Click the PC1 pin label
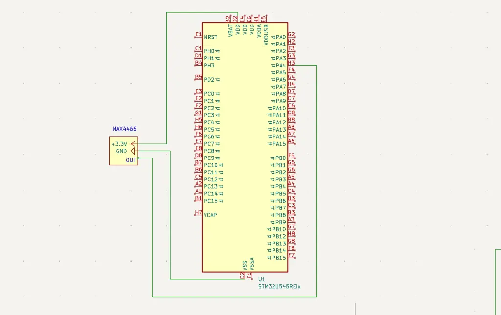 [x=209, y=101]
